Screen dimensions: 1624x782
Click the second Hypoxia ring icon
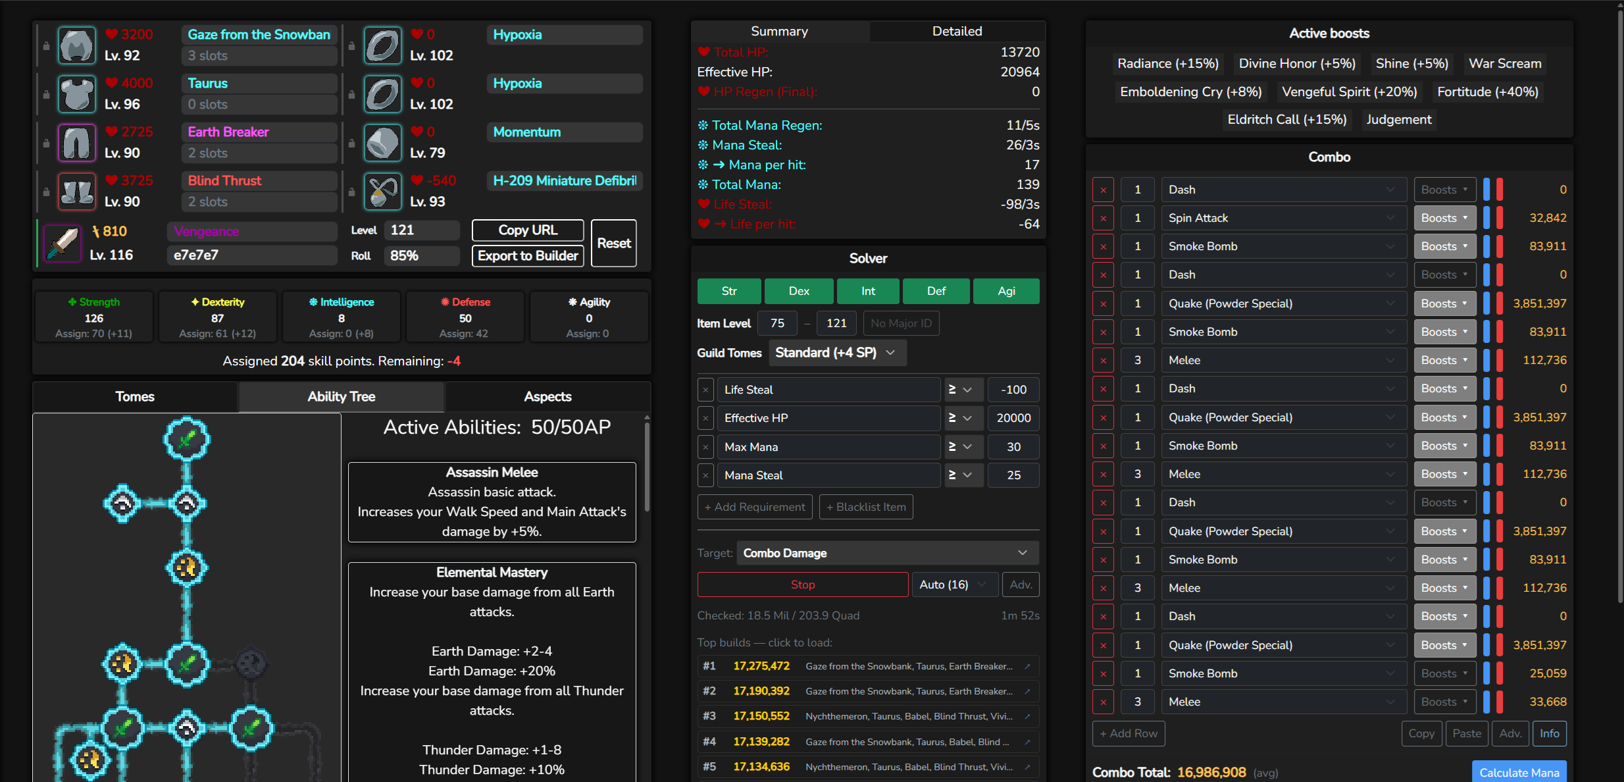pyautogui.click(x=383, y=93)
